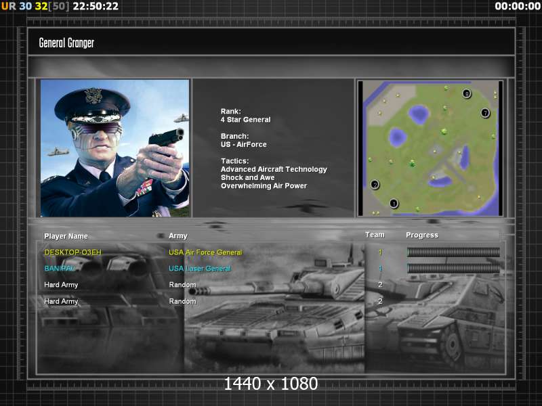Click team 2 of second Hard Army
Image resolution: width=542 pixels, height=406 pixels.
click(x=380, y=301)
